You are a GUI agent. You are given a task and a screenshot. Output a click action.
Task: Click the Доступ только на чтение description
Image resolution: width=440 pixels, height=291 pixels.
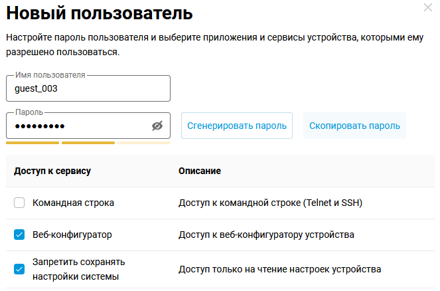click(x=279, y=269)
